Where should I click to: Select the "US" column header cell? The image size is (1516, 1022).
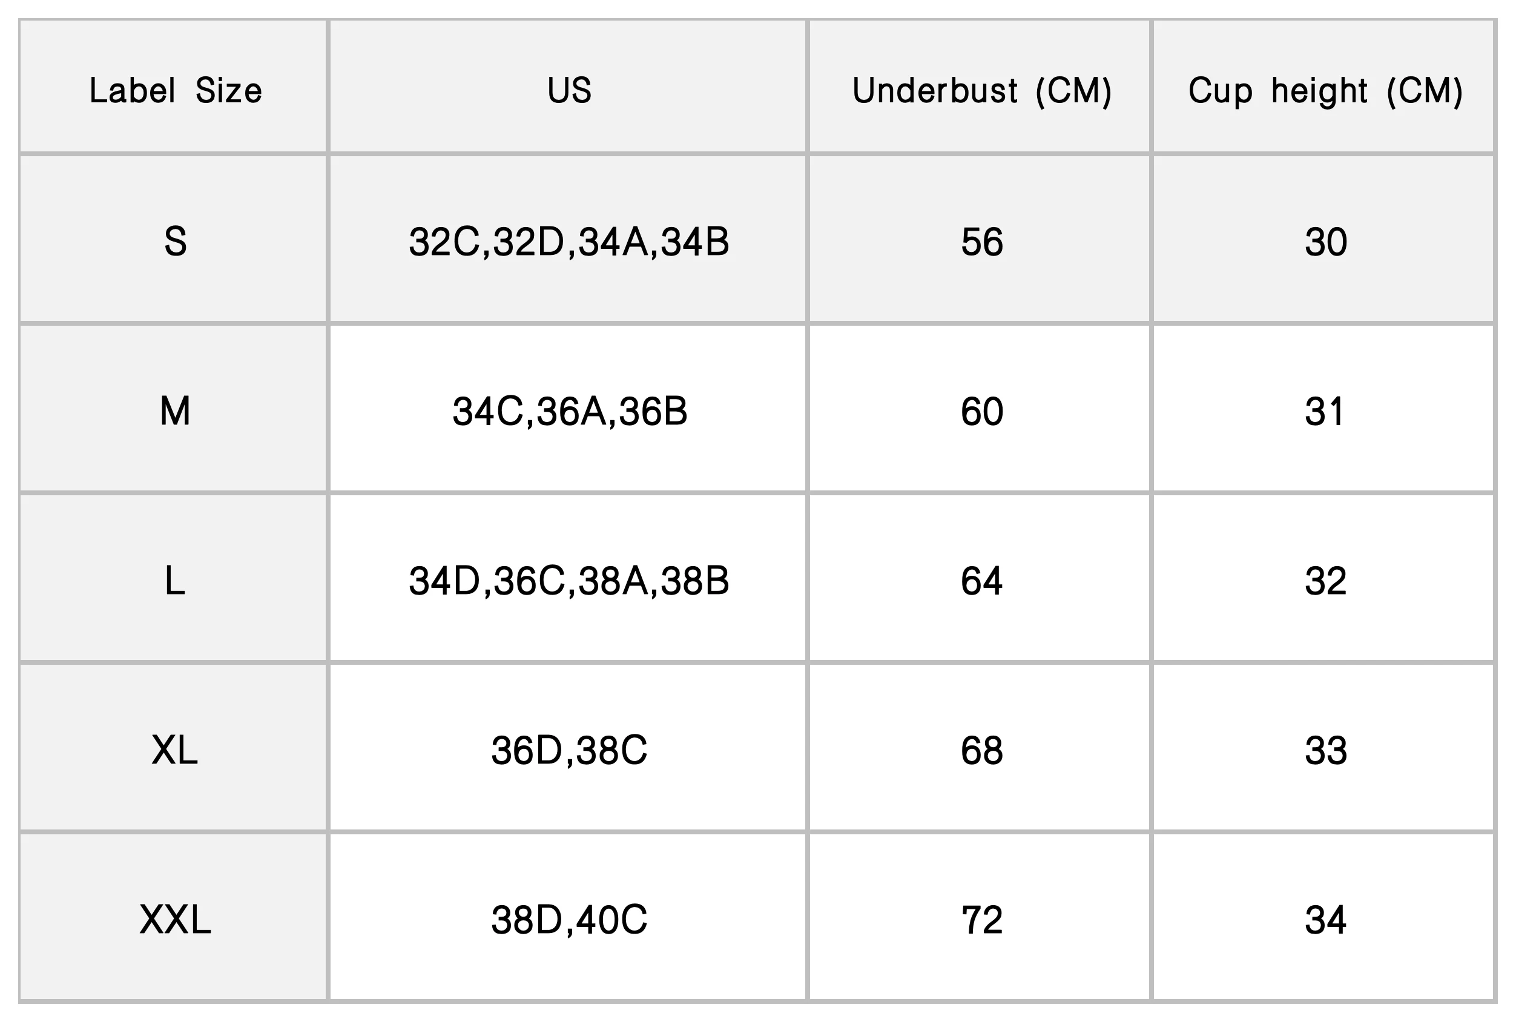pyautogui.click(x=569, y=90)
